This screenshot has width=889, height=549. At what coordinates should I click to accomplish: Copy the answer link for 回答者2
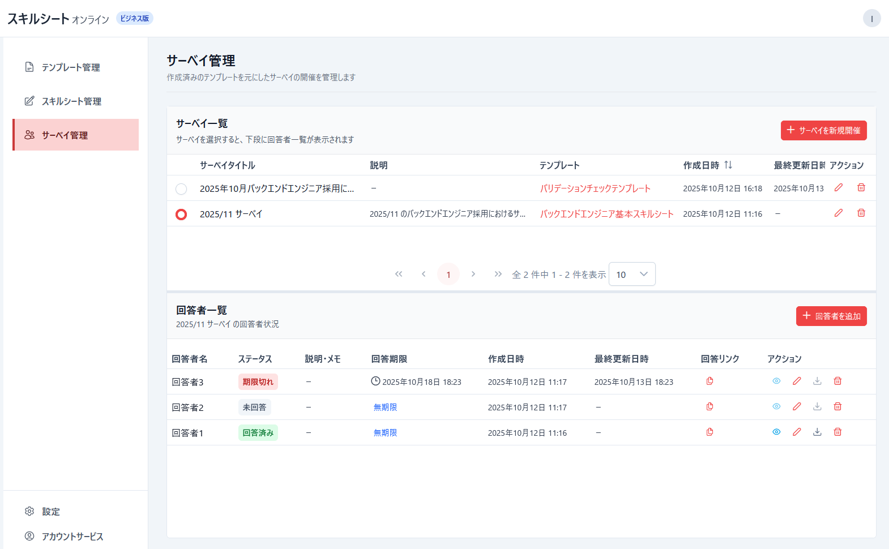(x=710, y=406)
